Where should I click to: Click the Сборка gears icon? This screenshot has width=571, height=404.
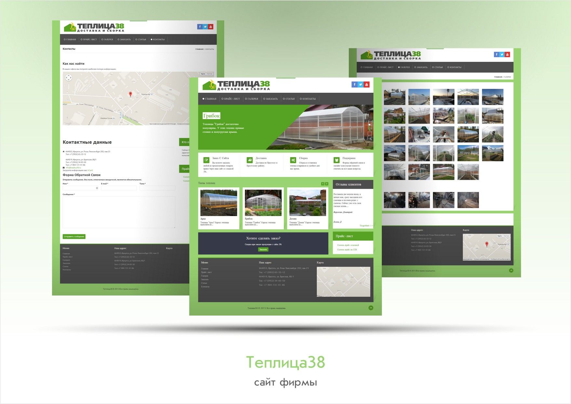click(293, 160)
